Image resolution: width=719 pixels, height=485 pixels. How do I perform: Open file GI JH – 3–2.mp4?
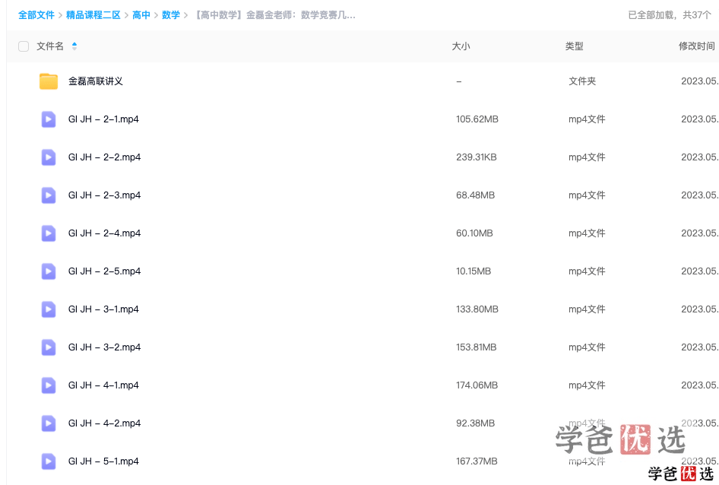coord(105,348)
